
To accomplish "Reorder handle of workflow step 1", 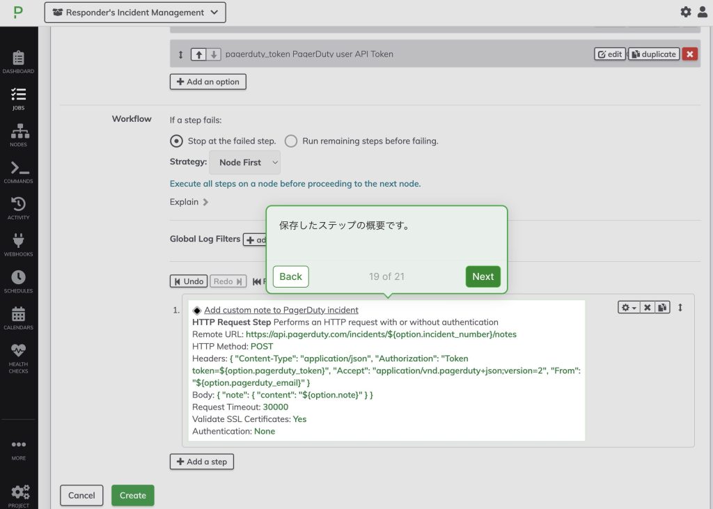I will 680,308.
